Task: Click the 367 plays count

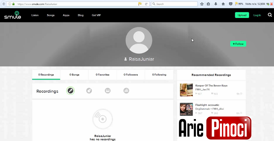Action: tap(199, 113)
